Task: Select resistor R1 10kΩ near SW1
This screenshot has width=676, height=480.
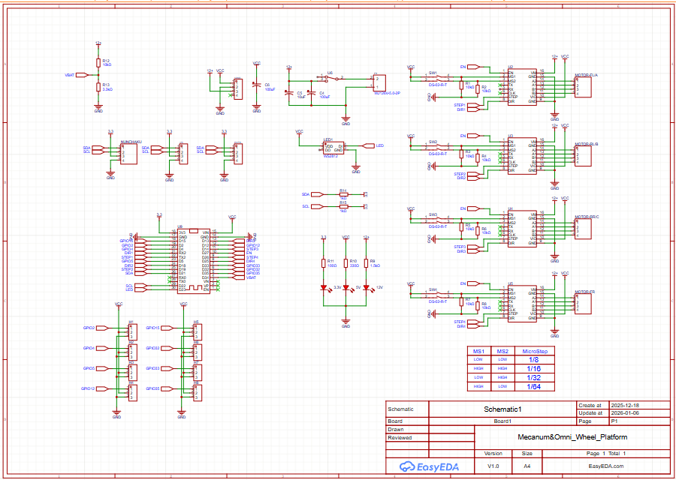Action: pos(461,85)
